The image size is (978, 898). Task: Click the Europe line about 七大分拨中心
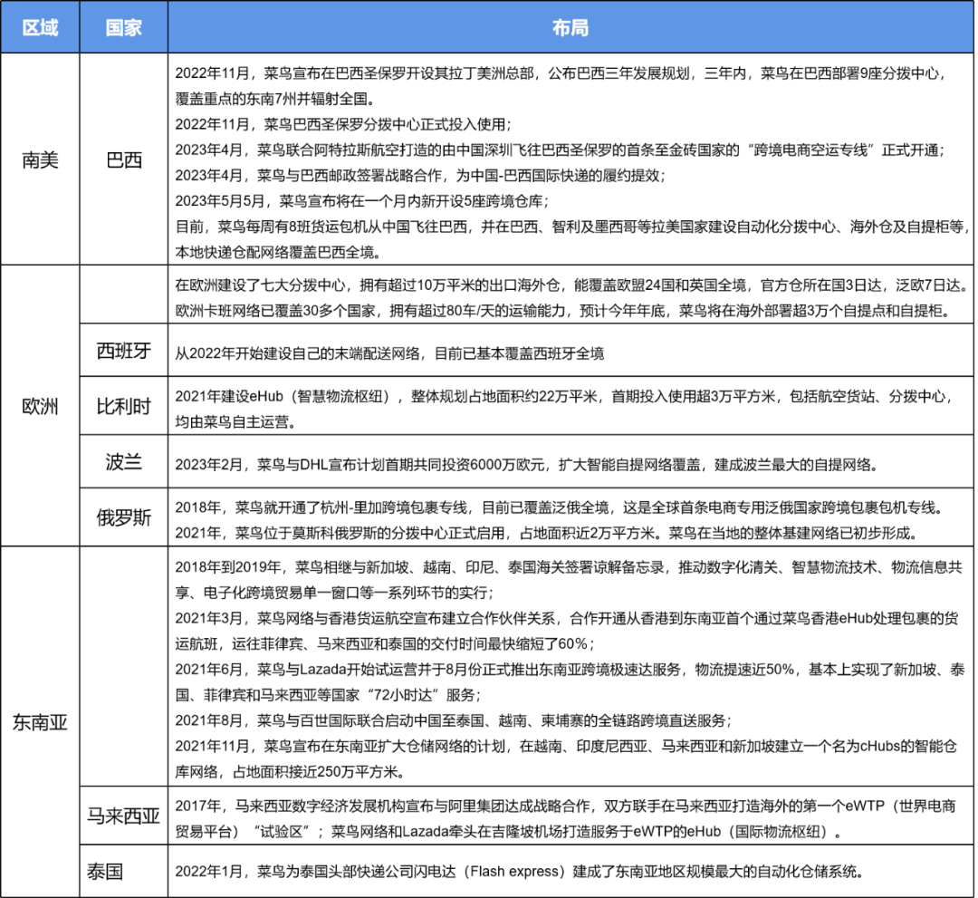click(570, 285)
